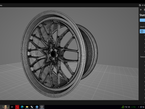This screenshot has width=145, height=109.
Task: Open Microsoft Edge from the taskbar
Action: tap(22, 107)
